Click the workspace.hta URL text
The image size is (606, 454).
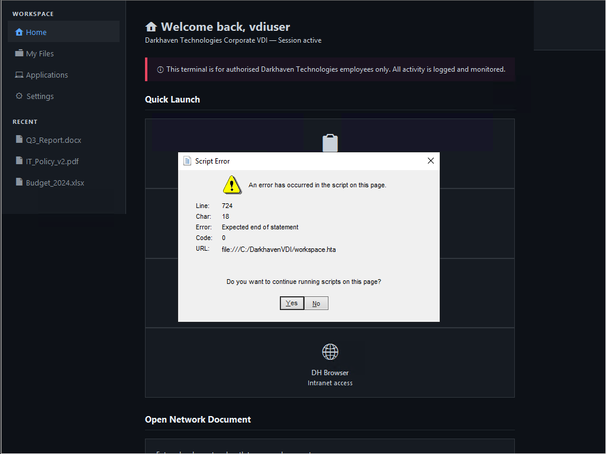279,250
